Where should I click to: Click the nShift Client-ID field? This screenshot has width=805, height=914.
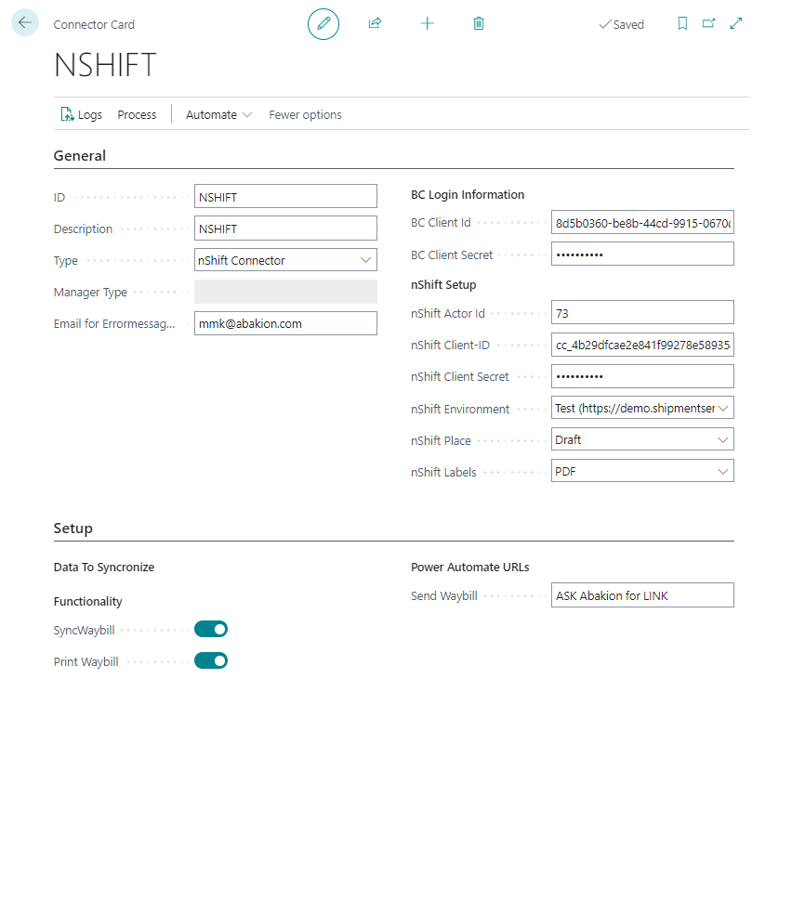(x=642, y=345)
